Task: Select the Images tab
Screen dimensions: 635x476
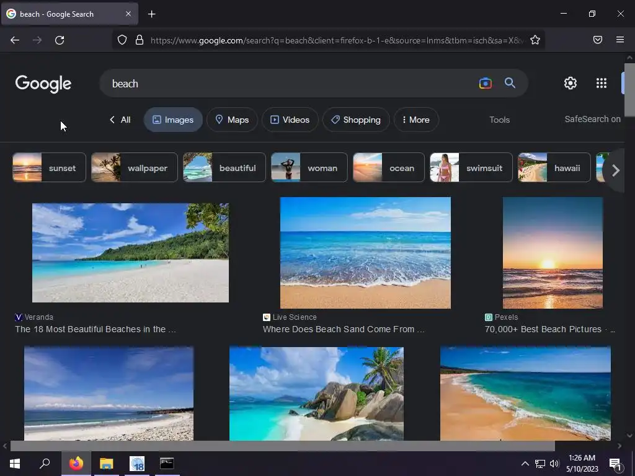Action: [173, 120]
